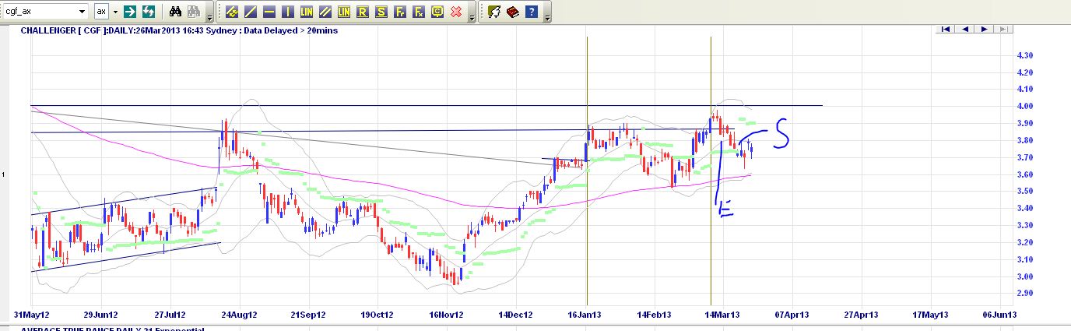The image size is (1071, 331).
Task: Click the greyed-out binoculars find-next icon
Action: pyautogui.click(x=194, y=12)
